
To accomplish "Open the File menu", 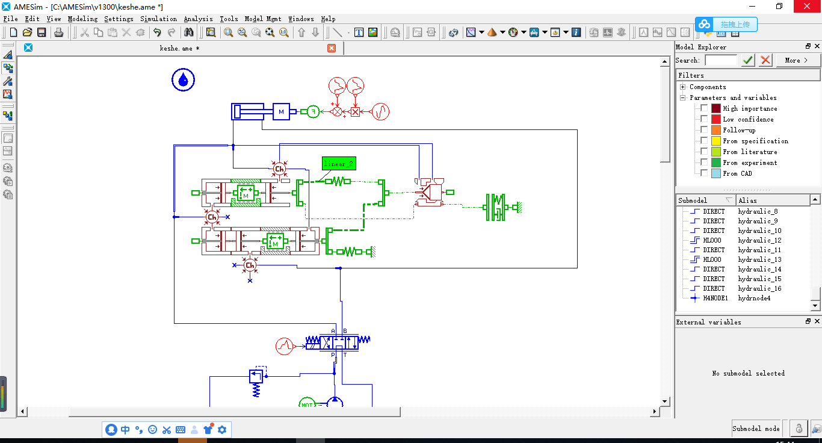I will pos(10,19).
